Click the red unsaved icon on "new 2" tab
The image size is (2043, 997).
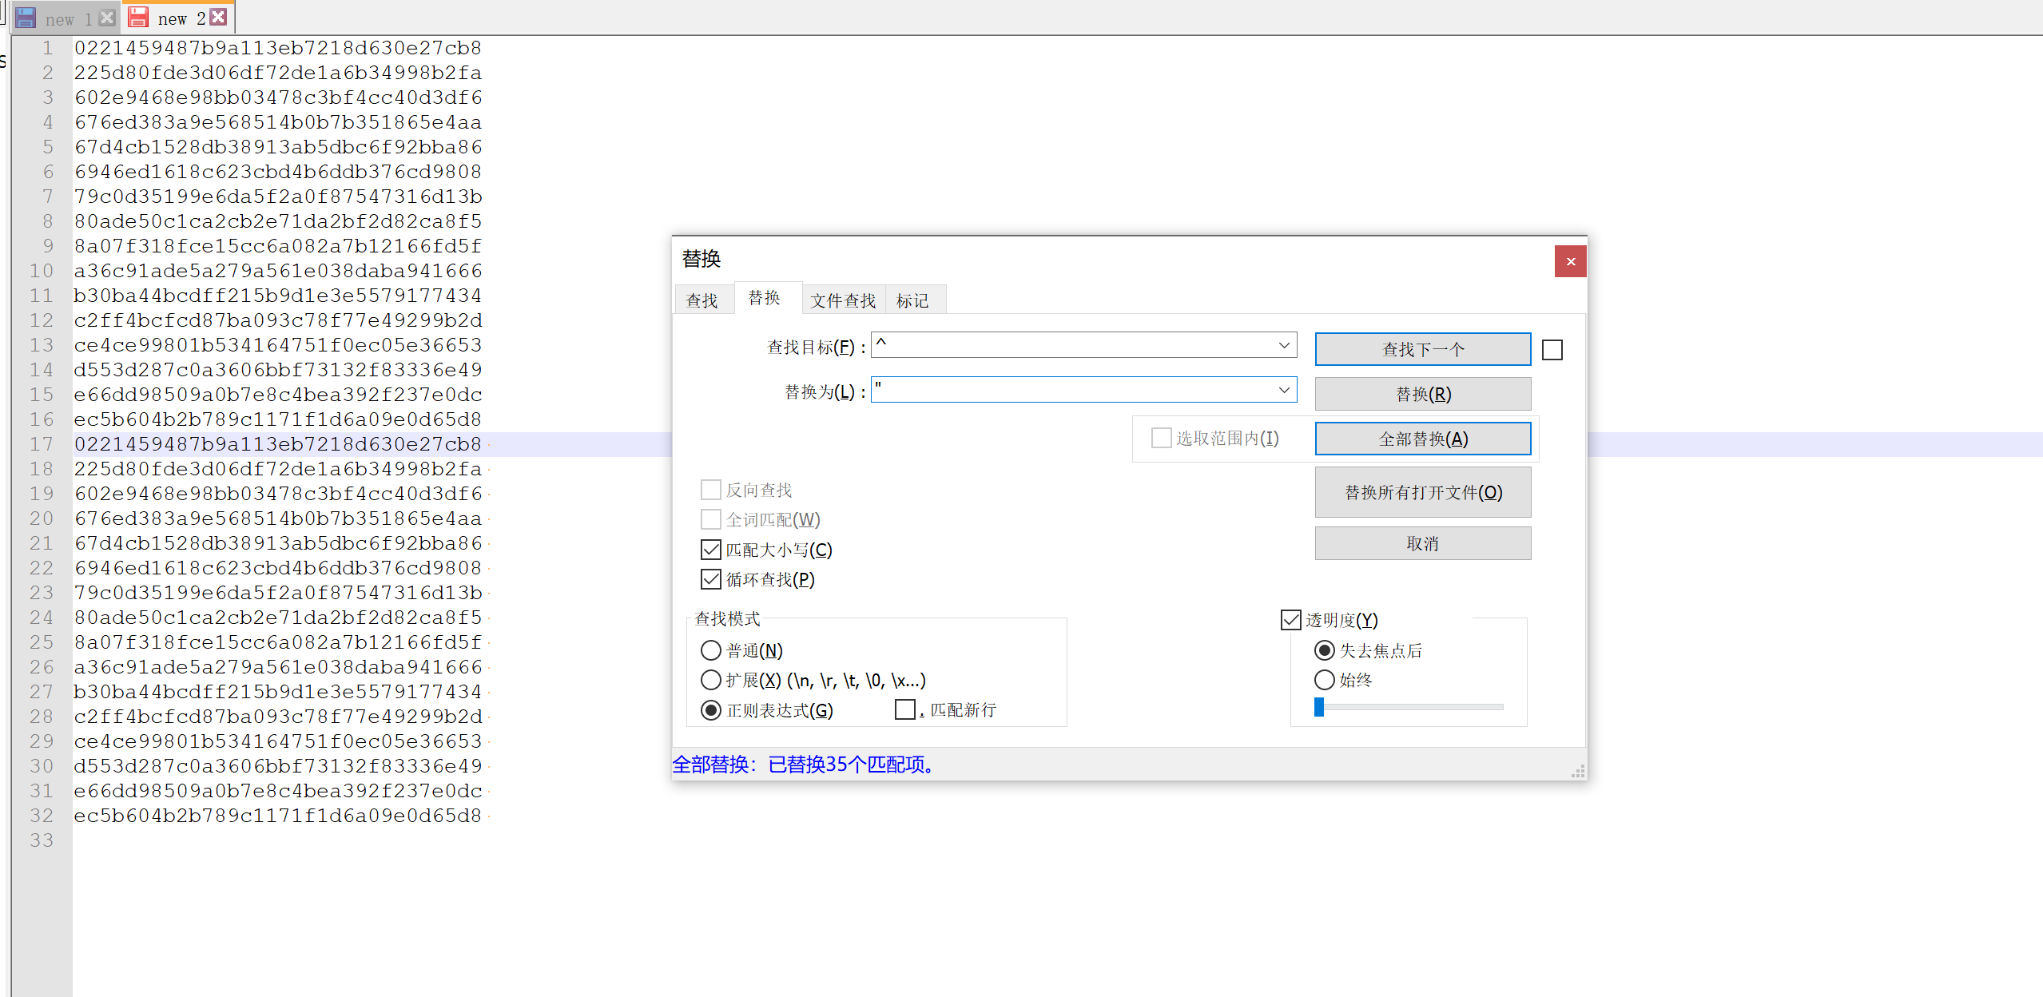click(137, 17)
